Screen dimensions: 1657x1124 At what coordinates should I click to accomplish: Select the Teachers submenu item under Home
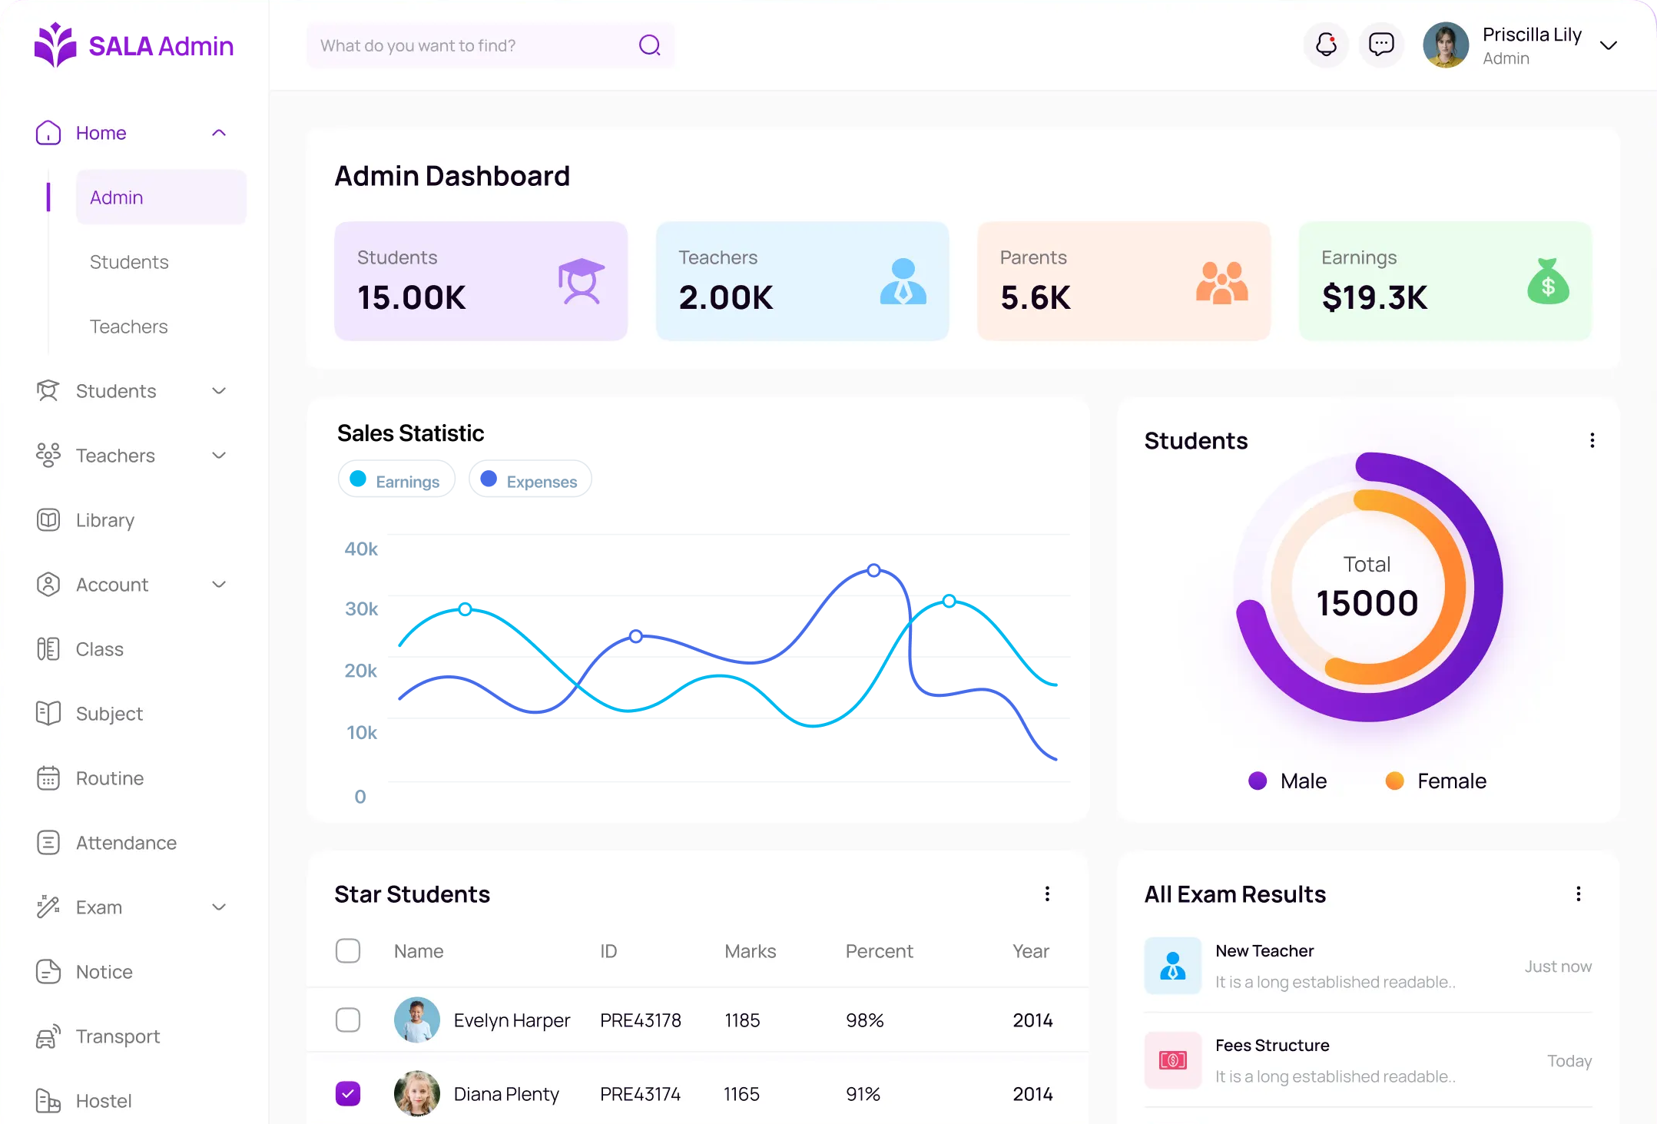(x=129, y=327)
